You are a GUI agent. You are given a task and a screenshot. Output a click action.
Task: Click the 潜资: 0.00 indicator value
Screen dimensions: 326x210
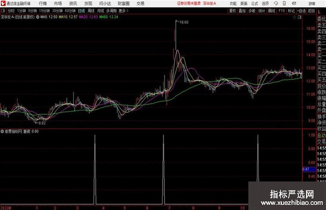[31, 131]
